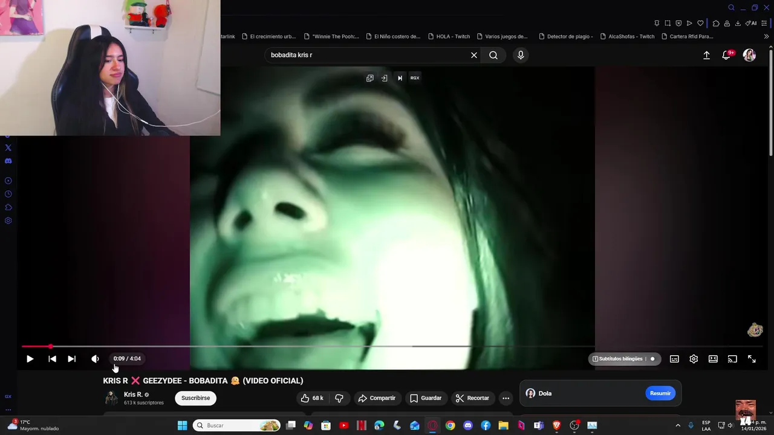
Task: Toggle Subtítulos bilingües switch
Action: (651, 359)
